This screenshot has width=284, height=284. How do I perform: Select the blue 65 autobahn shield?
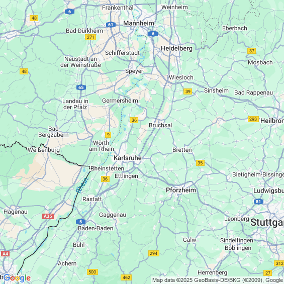coord(81,87)
